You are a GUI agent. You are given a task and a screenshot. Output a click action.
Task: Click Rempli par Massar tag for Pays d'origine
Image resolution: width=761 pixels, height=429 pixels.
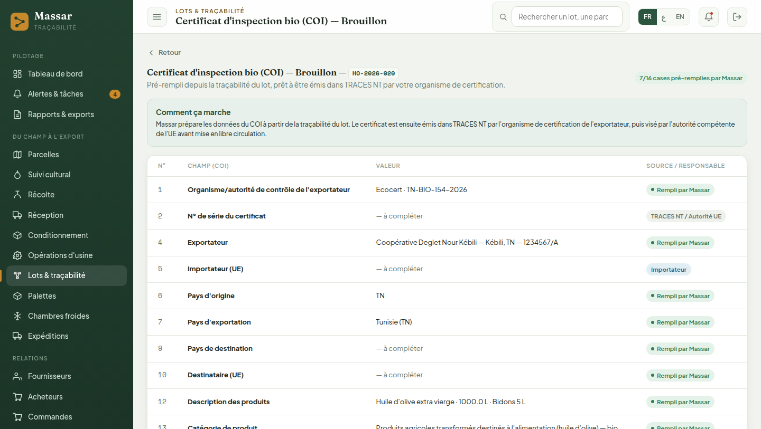point(680,296)
